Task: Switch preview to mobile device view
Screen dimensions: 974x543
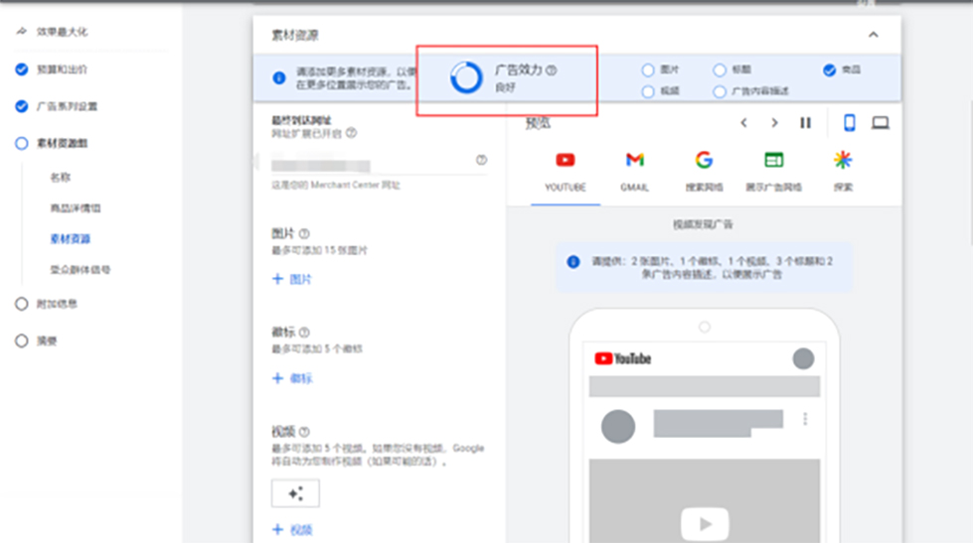Action: (x=850, y=123)
